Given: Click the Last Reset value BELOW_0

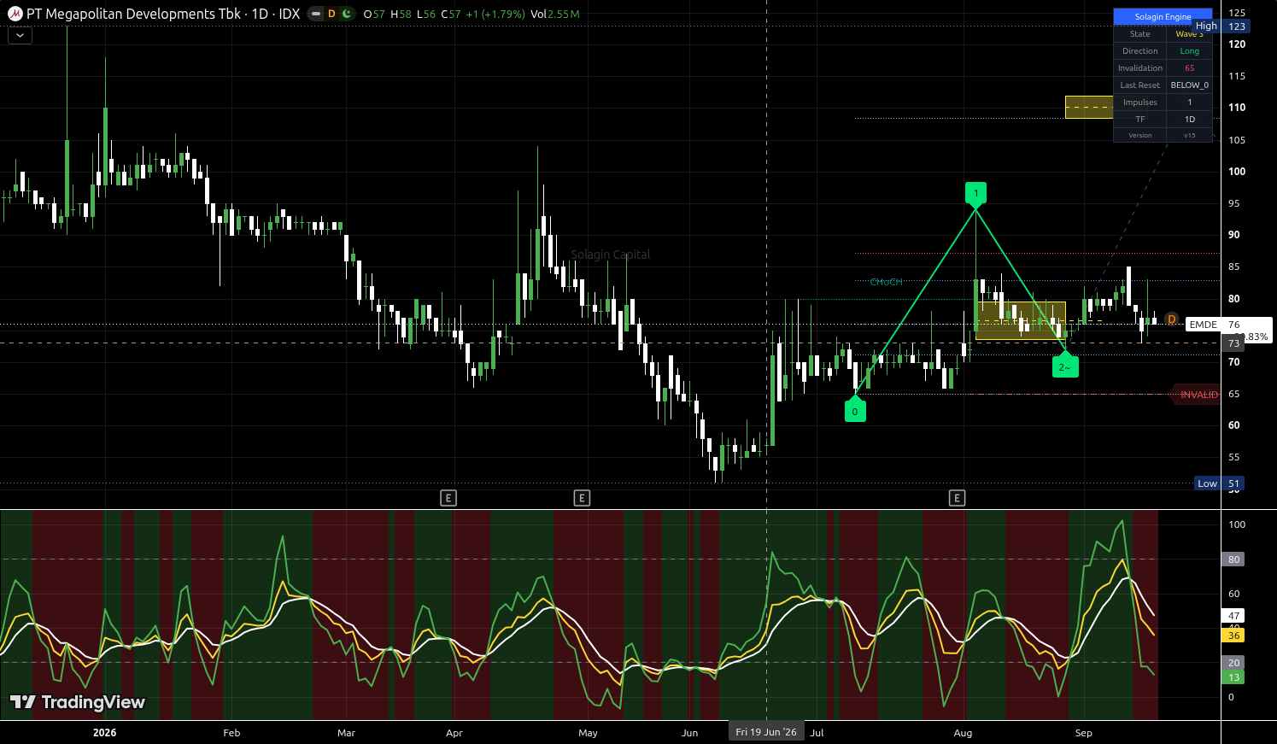Looking at the screenshot, I should click(1189, 85).
